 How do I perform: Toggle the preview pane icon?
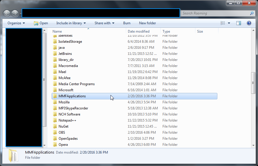(x=239, y=23)
